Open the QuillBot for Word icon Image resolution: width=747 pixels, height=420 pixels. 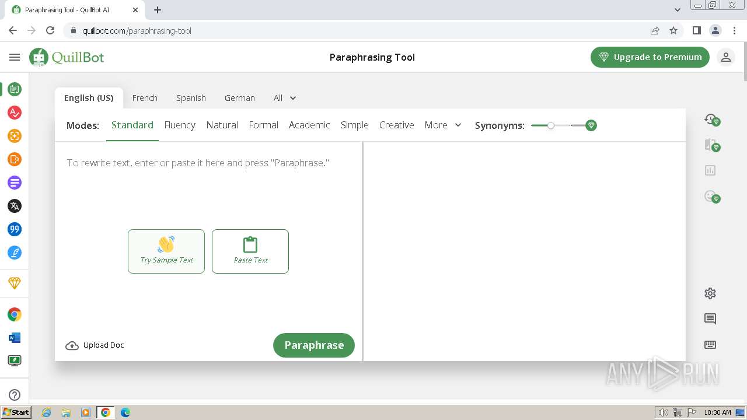pyautogui.click(x=15, y=338)
